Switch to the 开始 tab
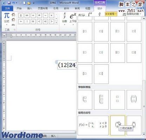Screen dimensions: 146x140 (x=19, y=8)
